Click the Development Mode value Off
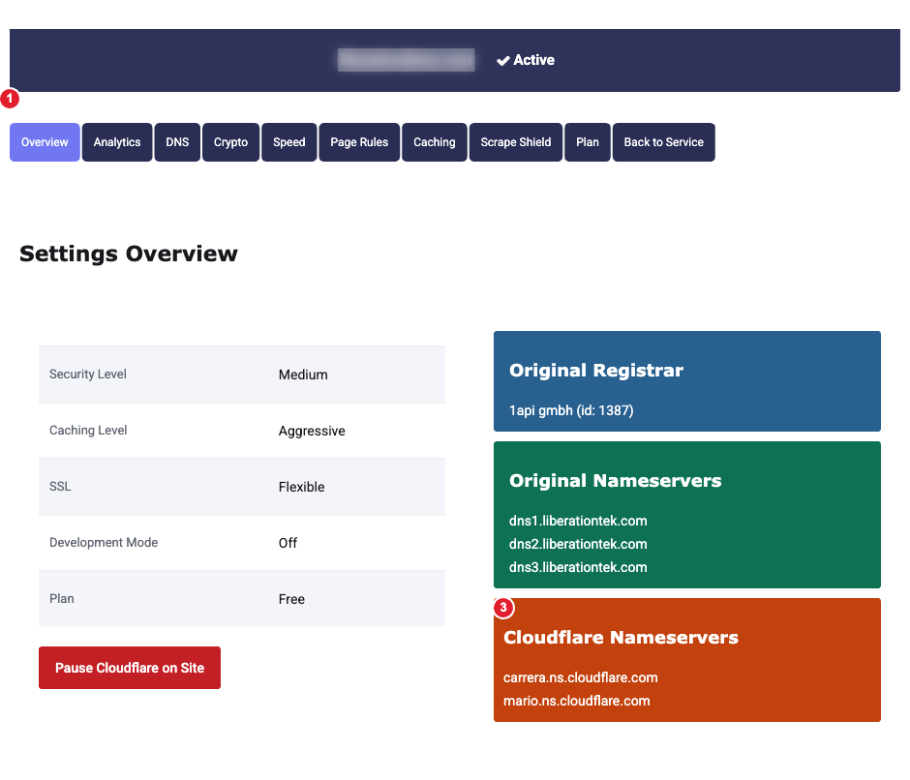Screen dimensions: 910x780 [288, 543]
